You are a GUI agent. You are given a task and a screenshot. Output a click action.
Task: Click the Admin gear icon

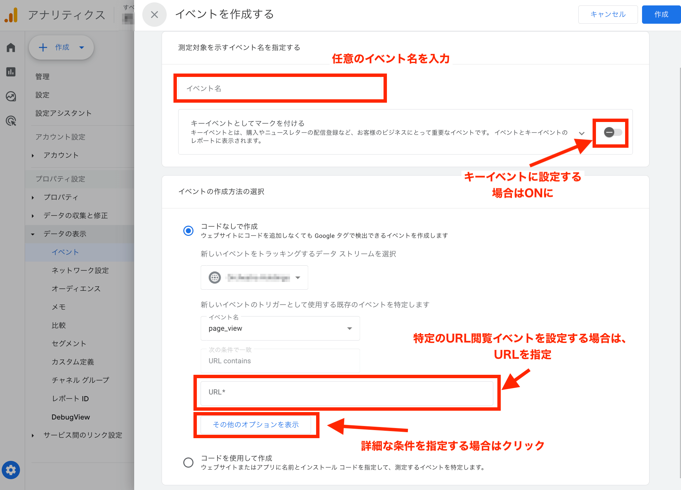tap(11, 470)
